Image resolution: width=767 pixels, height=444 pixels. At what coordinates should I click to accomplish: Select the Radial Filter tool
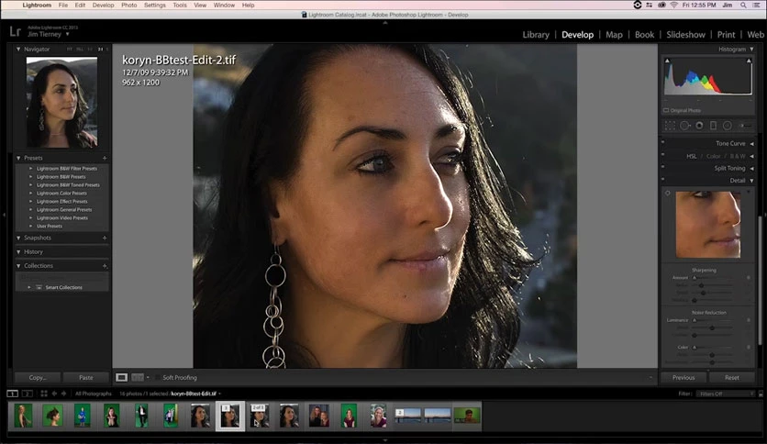[x=728, y=126]
